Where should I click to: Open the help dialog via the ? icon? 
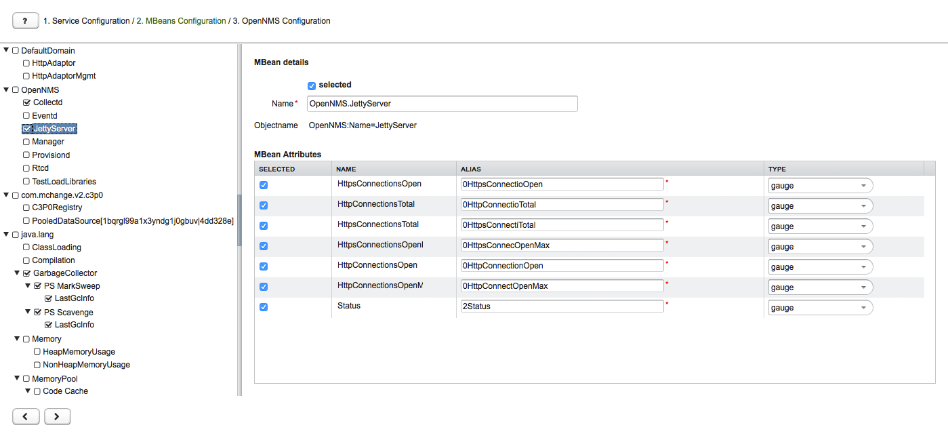coord(25,20)
